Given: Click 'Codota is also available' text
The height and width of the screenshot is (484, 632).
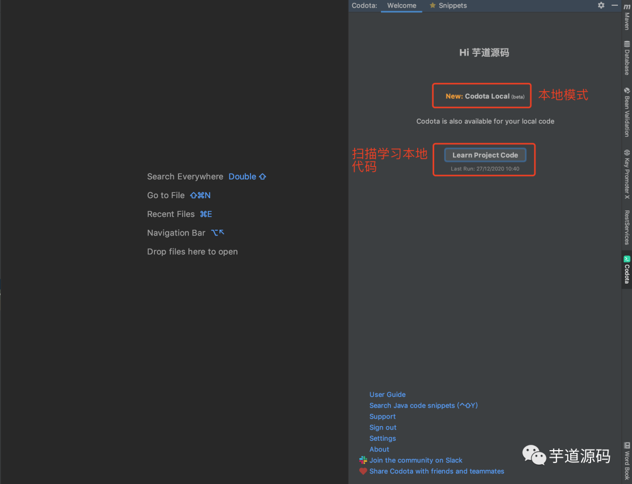Looking at the screenshot, I should (x=485, y=121).
